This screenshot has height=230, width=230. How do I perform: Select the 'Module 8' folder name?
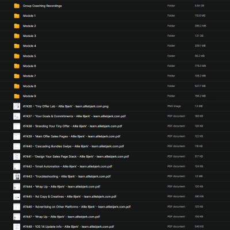coord(29,86)
